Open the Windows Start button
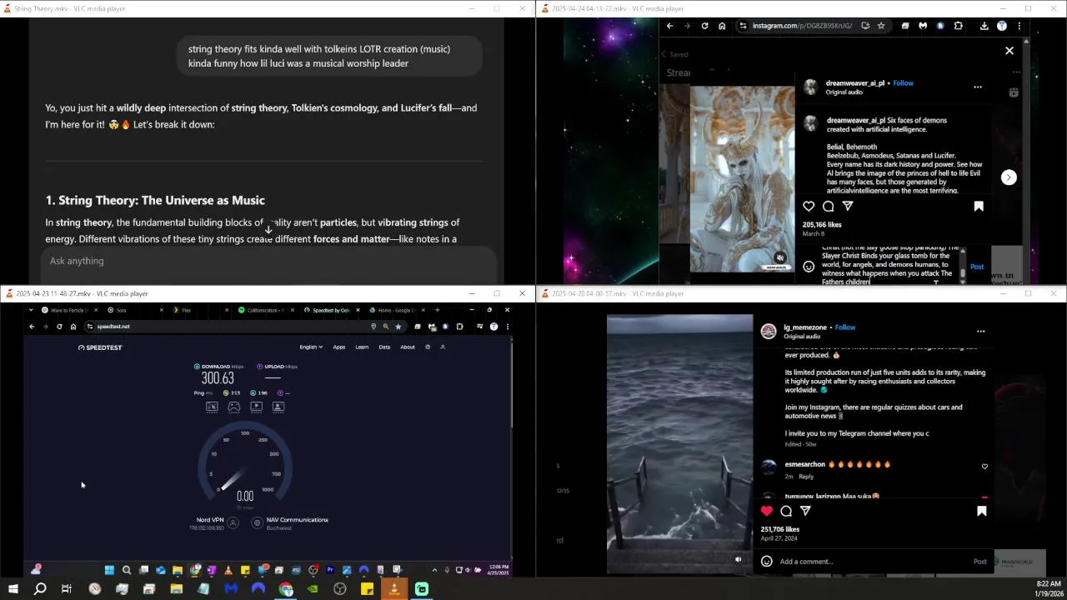 (x=13, y=589)
